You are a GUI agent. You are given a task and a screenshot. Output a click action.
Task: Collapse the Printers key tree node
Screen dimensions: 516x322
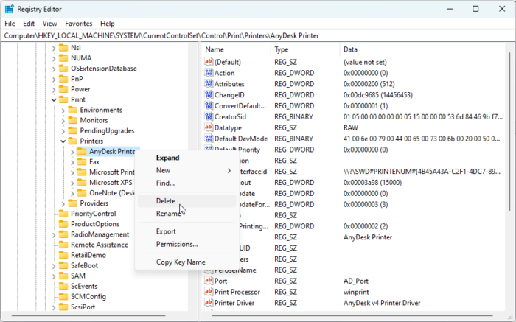(x=63, y=141)
